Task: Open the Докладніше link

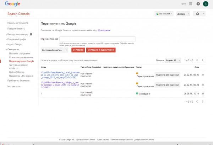Action: coord(104,30)
